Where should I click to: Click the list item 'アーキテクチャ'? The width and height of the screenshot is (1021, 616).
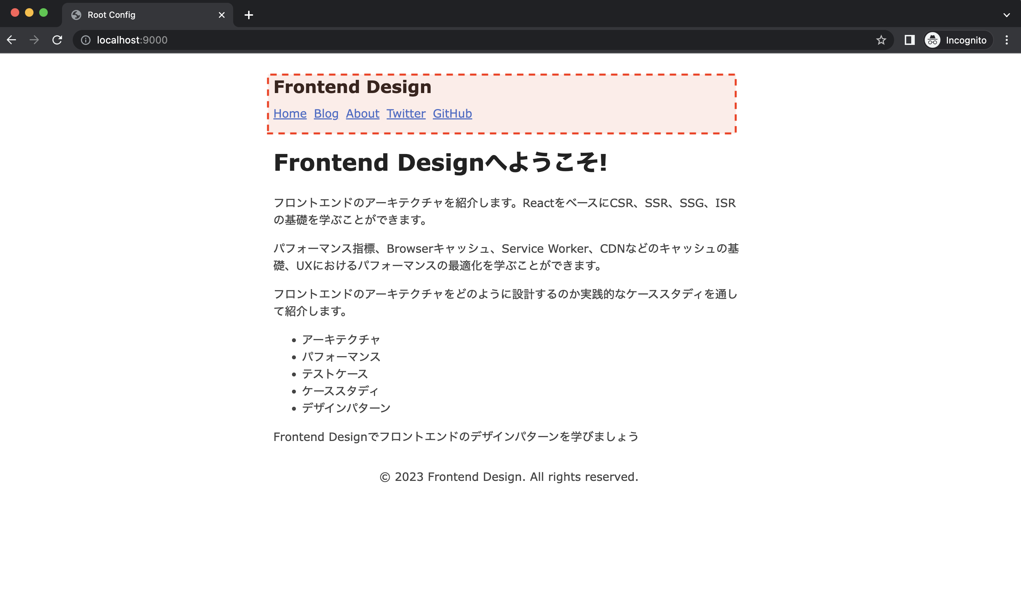(341, 340)
